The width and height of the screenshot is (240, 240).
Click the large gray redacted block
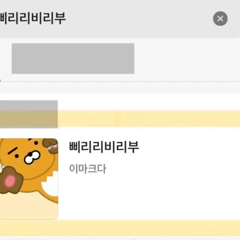[x=73, y=58]
